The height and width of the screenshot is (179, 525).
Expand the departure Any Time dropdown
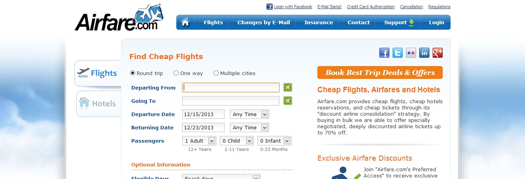(250, 114)
